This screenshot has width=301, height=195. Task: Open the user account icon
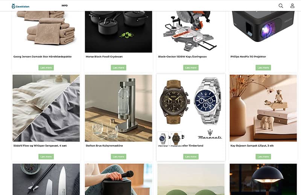(292, 6)
